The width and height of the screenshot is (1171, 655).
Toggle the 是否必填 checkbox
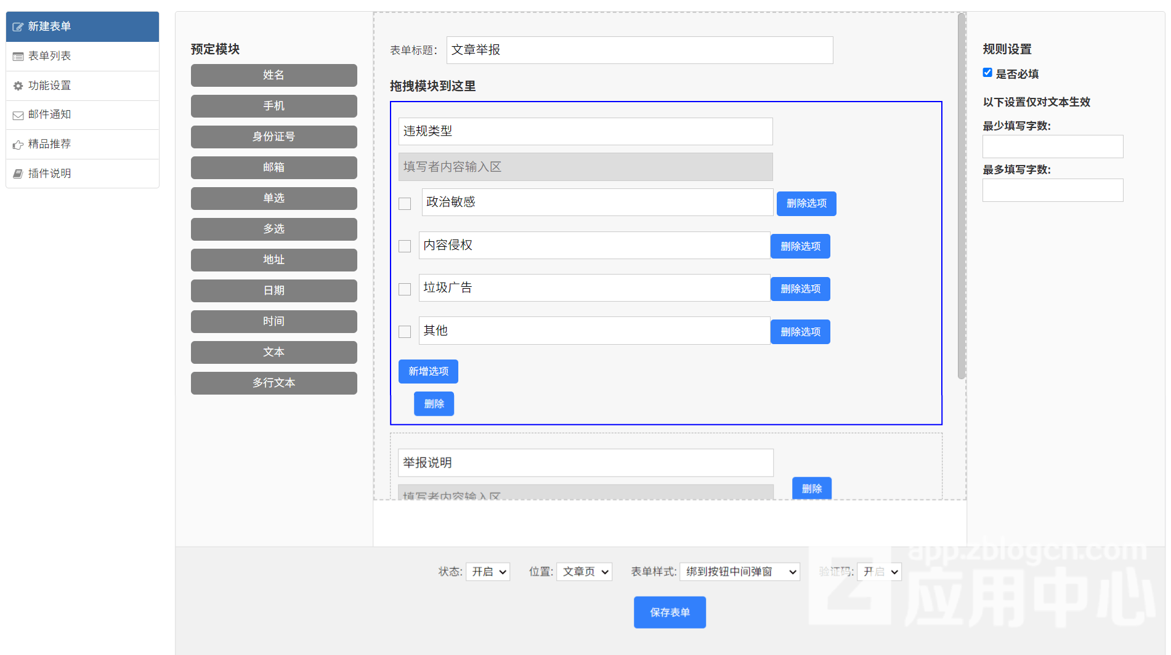(987, 73)
